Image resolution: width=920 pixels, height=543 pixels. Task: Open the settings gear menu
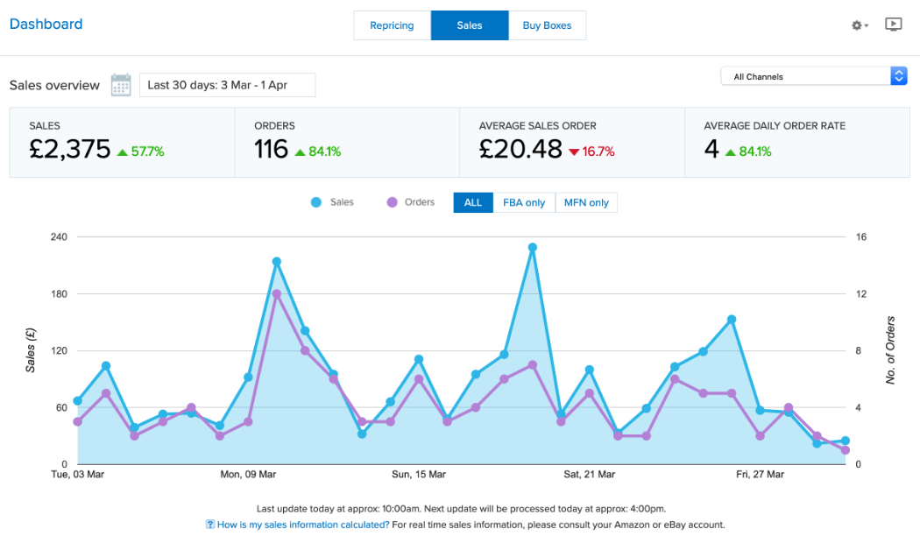coord(859,25)
